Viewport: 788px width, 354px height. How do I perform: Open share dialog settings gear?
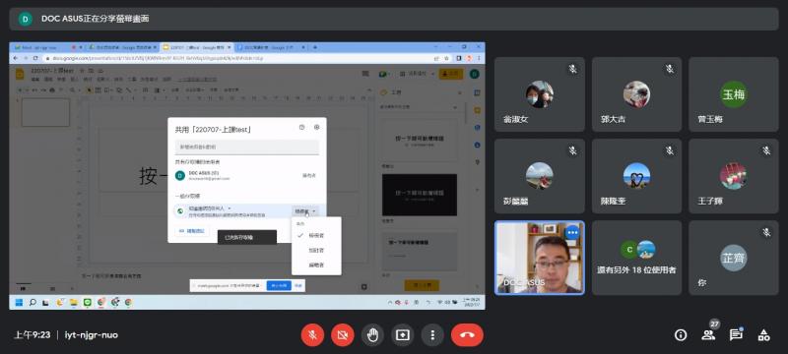click(x=316, y=128)
